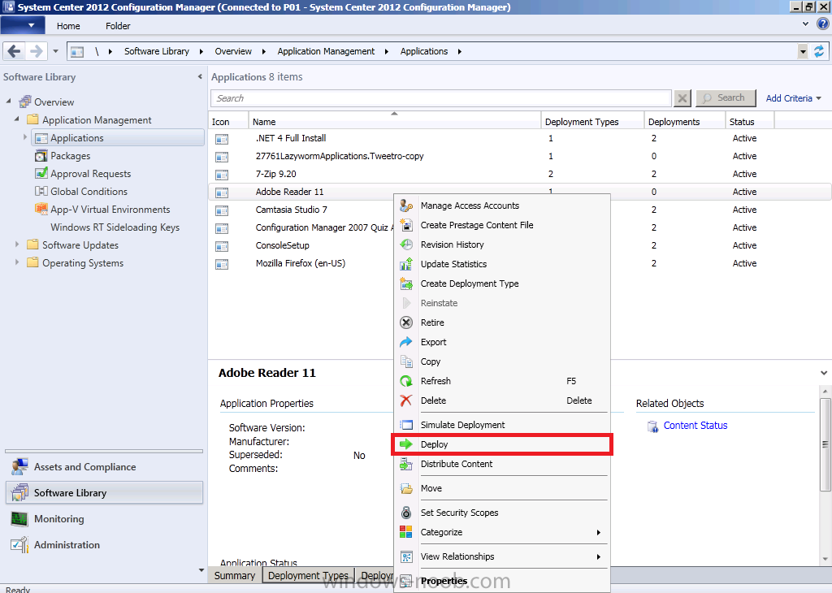Expand the Operating Systems folder
Image resolution: width=832 pixels, height=593 pixels.
point(17,262)
